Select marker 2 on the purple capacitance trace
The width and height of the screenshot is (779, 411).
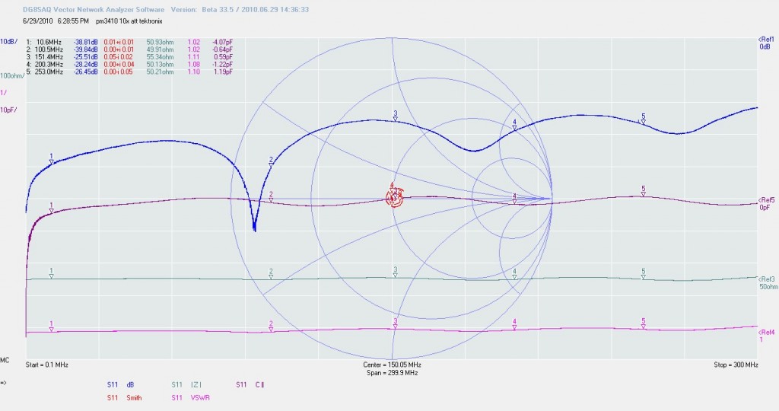pos(272,197)
